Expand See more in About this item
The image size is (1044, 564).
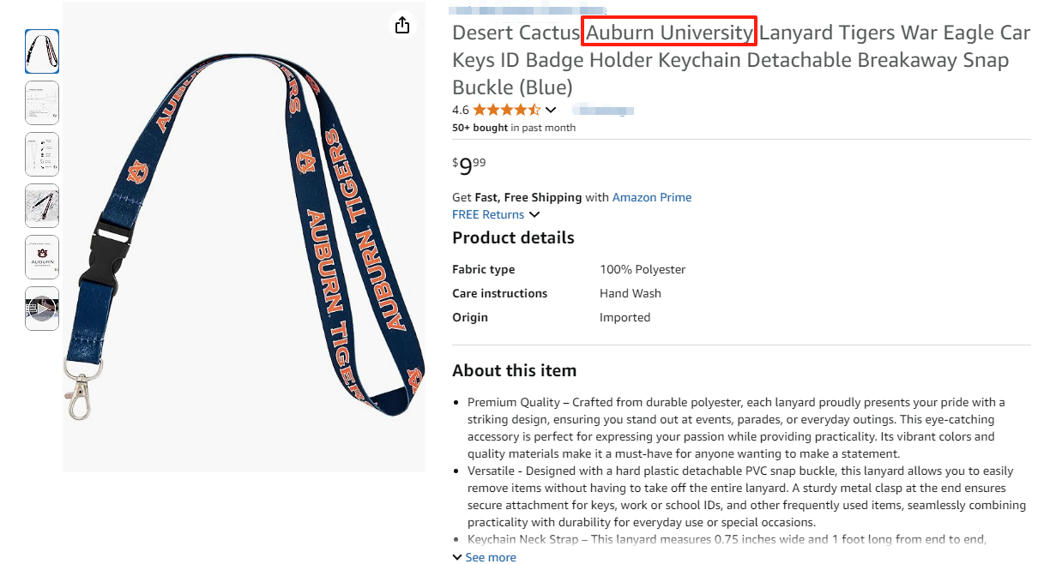[490, 557]
